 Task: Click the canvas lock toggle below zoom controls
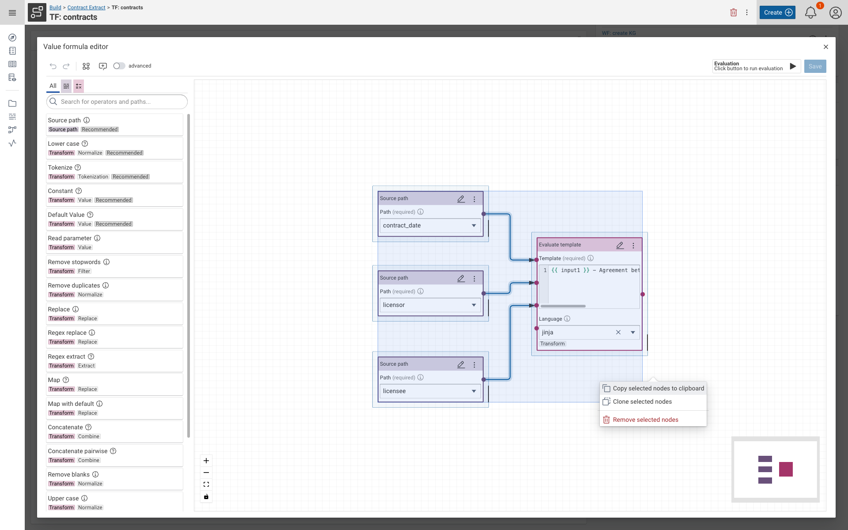pyautogui.click(x=206, y=496)
